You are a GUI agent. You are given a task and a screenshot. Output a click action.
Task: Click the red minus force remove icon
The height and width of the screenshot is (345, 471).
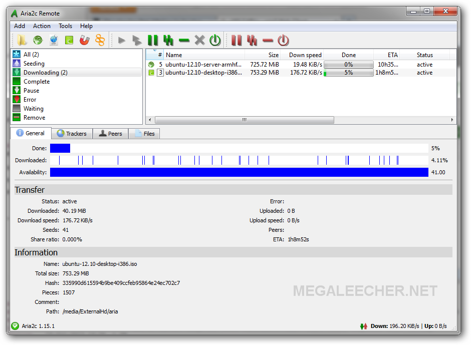tap(268, 40)
